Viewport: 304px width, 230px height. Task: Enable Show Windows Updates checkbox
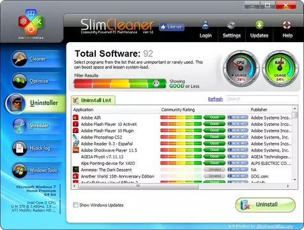pyautogui.click(x=75, y=205)
